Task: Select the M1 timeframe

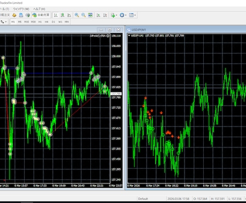Action: point(13,22)
